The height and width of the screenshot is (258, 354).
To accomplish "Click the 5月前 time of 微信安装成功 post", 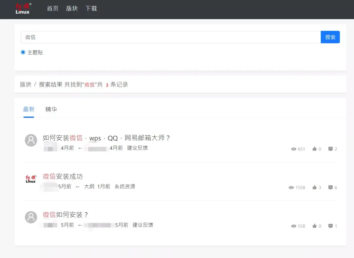I will pyautogui.click(x=65, y=186).
